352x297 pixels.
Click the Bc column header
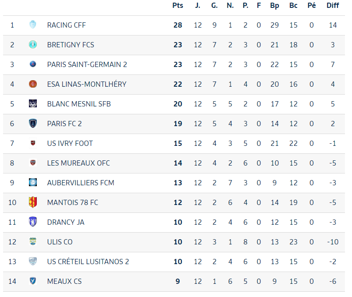click(x=293, y=5)
